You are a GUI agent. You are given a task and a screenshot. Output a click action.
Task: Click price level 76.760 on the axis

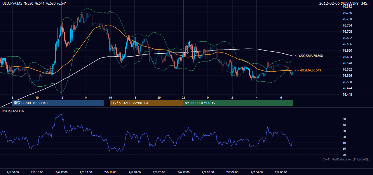click(347, 19)
